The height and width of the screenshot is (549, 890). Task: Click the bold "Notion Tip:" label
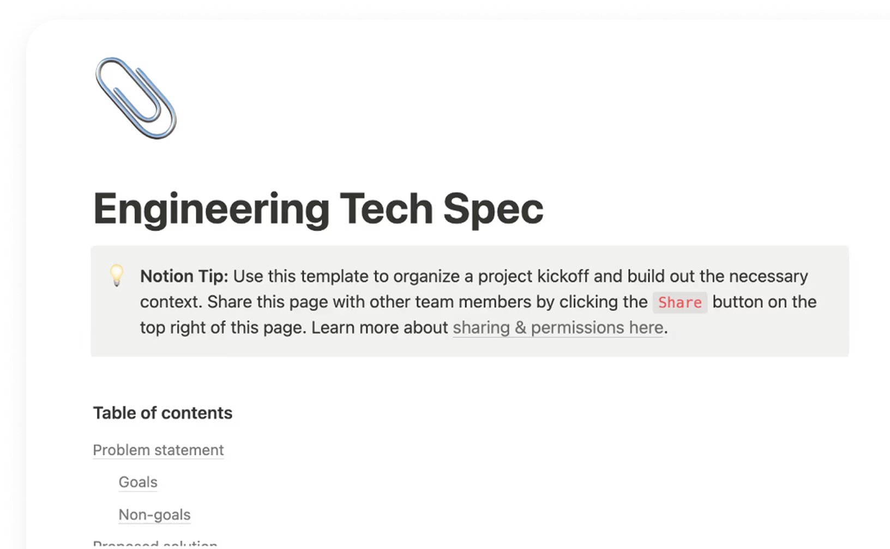click(x=184, y=276)
